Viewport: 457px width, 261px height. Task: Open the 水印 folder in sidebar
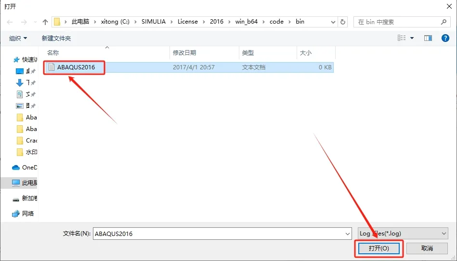[27, 152]
